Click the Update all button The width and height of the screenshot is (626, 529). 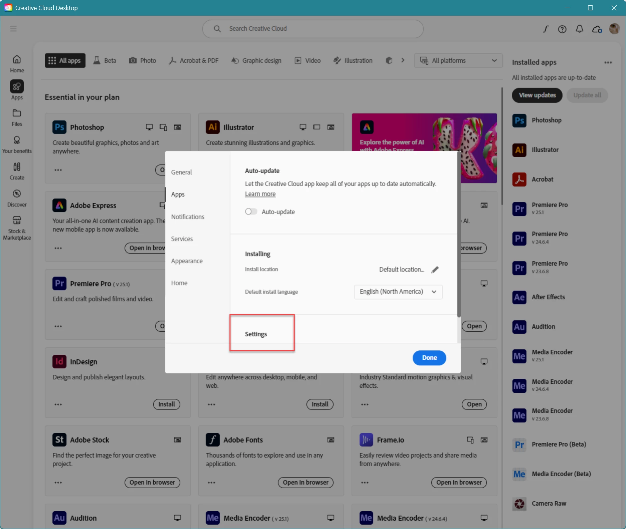[x=587, y=96]
